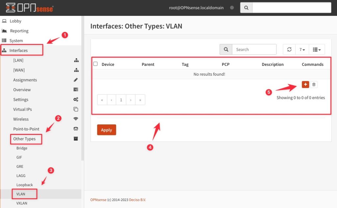
Task: Open the GIF page
Action: pos(19,157)
